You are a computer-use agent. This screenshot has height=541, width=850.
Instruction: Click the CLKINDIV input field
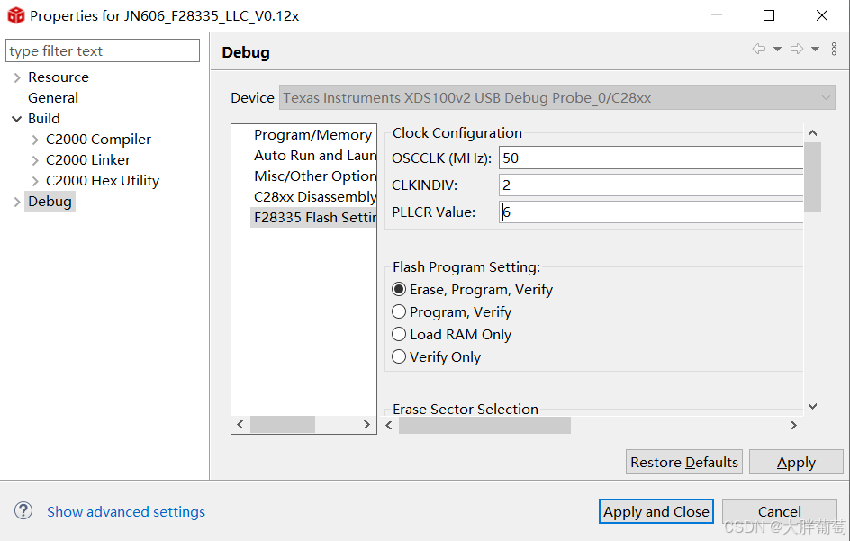pyautogui.click(x=650, y=185)
